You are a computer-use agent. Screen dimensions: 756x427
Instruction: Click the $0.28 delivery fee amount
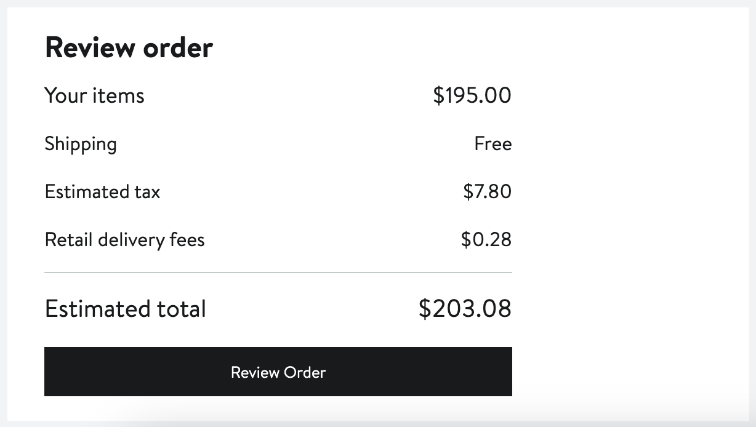pos(486,239)
